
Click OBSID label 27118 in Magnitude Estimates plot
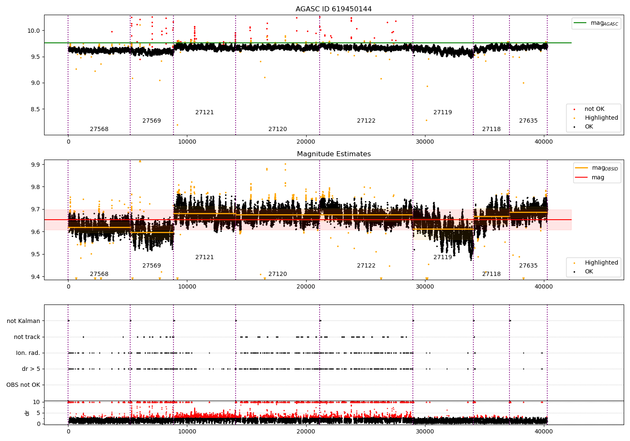click(491, 274)
